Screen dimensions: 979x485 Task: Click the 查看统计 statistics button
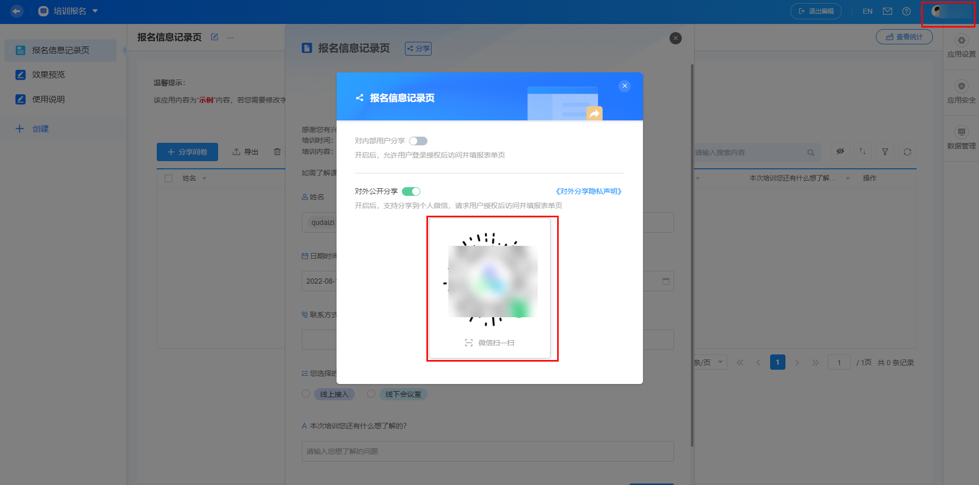pyautogui.click(x=904, y=36)
